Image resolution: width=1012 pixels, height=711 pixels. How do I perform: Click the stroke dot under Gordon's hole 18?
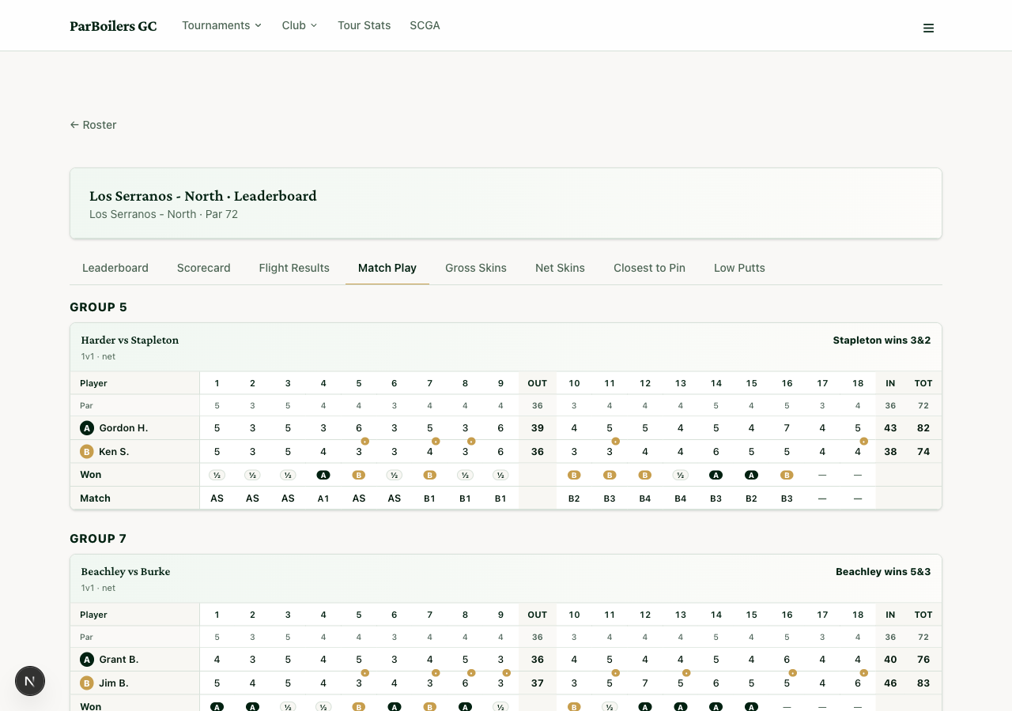point(863,441)
